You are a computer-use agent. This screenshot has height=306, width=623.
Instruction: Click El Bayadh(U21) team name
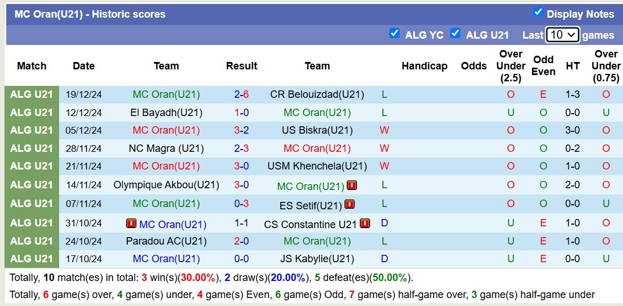pyautogui.click(x=166, y=113)
